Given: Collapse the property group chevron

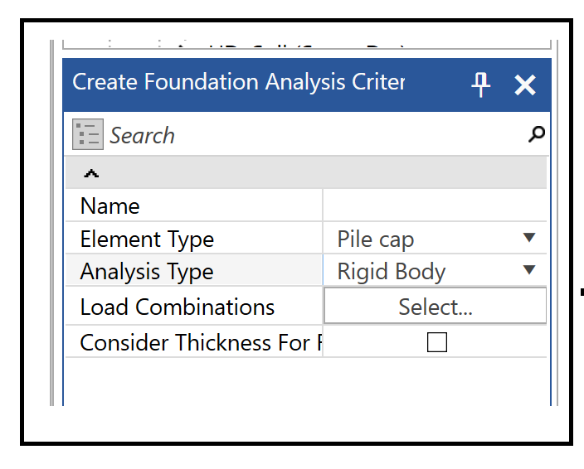Looking at the screenshot, I should tap(91, 173).
